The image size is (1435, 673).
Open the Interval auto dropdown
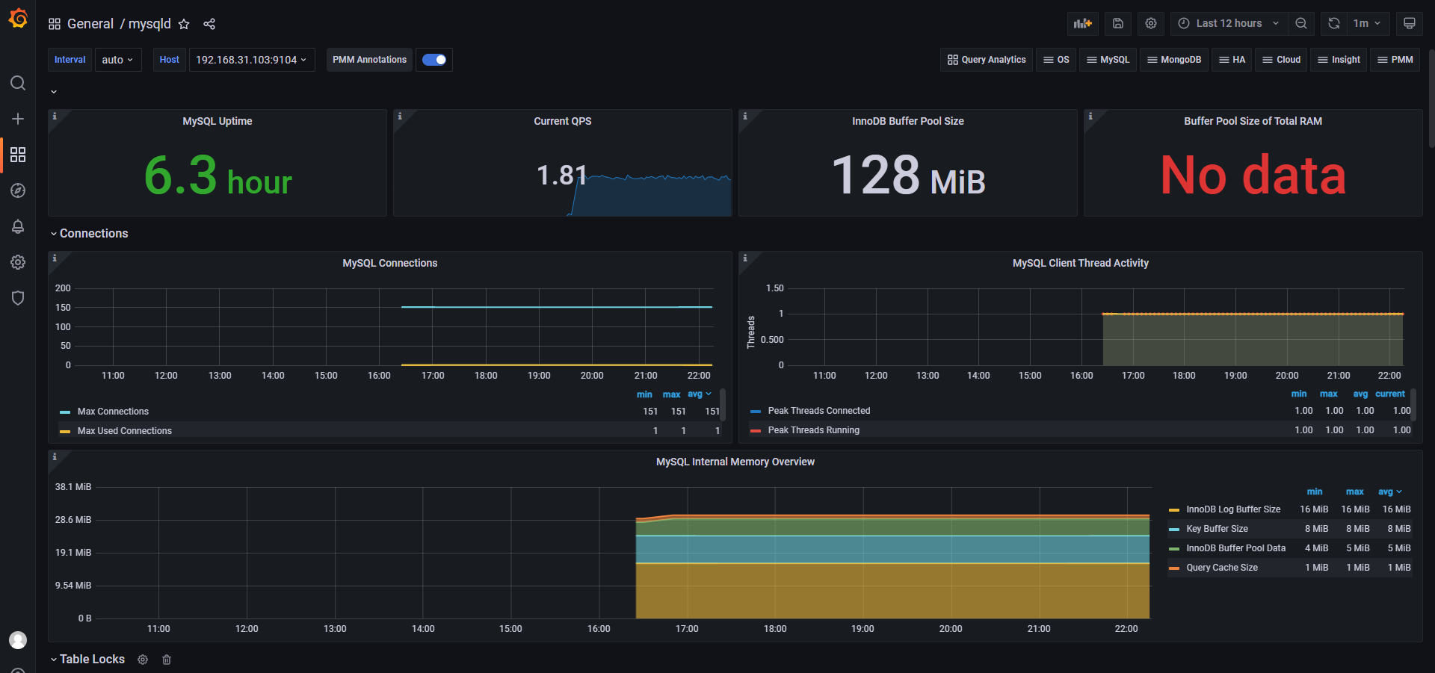click(x=117, y=60)
